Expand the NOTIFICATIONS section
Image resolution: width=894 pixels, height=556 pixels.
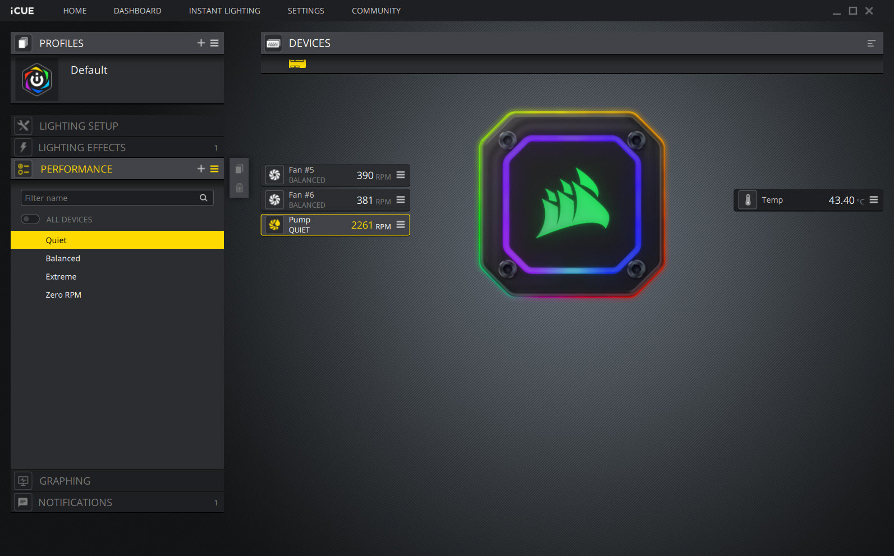click(x=117, y=502)
